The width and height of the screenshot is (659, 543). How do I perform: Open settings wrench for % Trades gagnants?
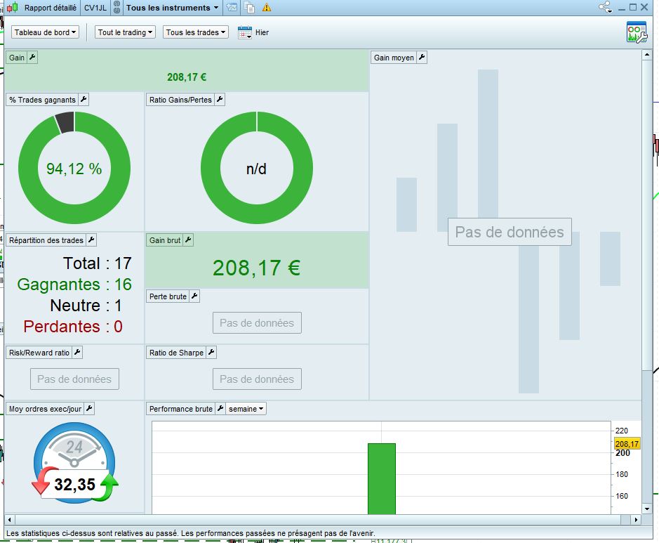(x=84, y=100)
